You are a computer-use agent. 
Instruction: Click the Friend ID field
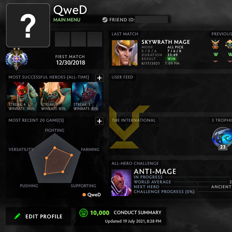(151, 19)
